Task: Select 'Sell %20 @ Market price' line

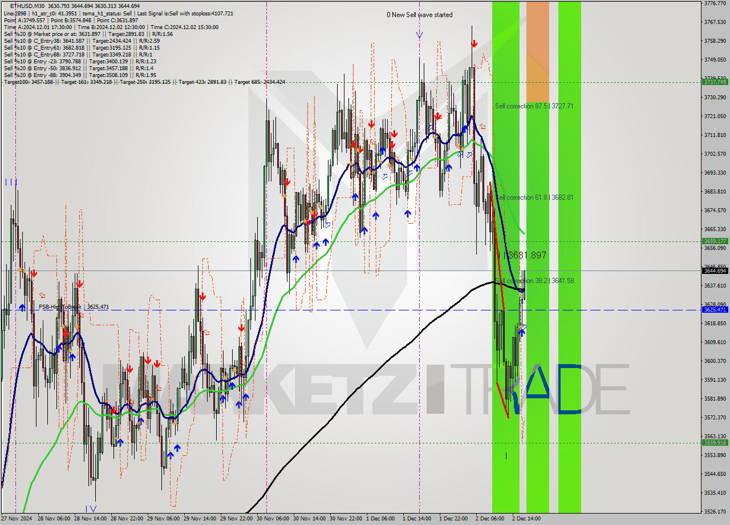Action: [88, 34]
